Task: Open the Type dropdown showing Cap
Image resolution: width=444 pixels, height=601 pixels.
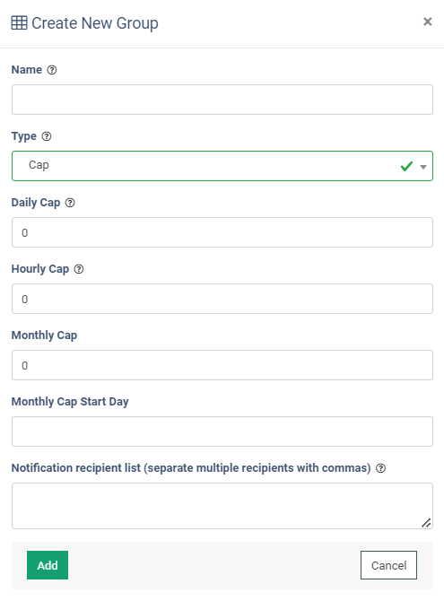Action: pyautogui.click(x=222, y=166)
